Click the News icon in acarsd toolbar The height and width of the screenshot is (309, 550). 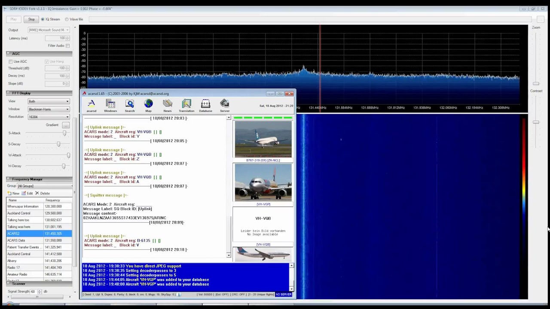[x=168, y=104]
